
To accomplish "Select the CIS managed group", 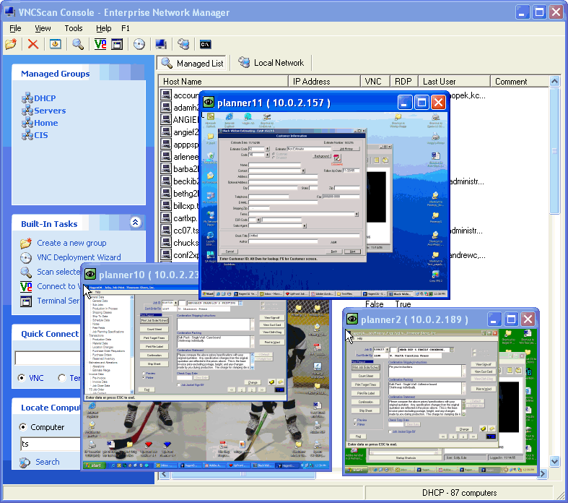I will [x=41, y=135].
